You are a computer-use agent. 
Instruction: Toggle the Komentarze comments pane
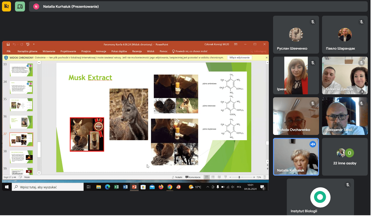point(193,177)
